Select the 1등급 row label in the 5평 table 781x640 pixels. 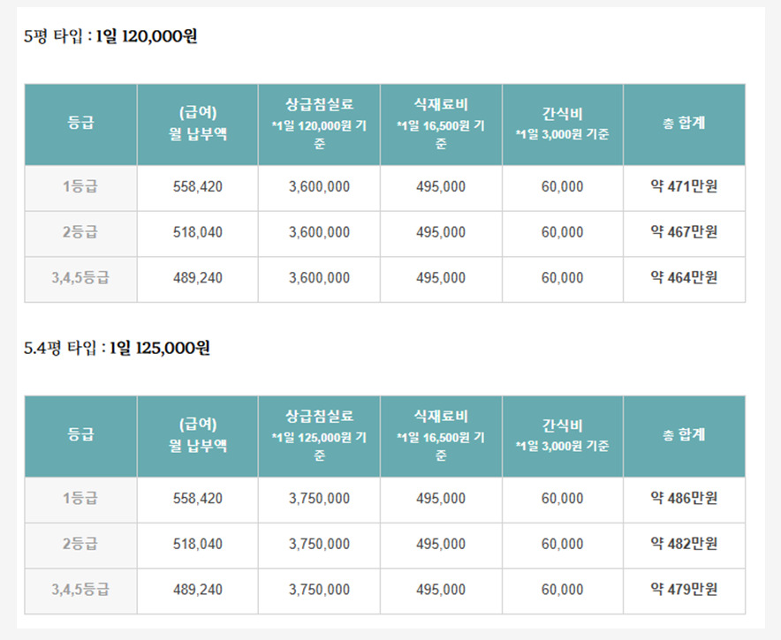80,186
